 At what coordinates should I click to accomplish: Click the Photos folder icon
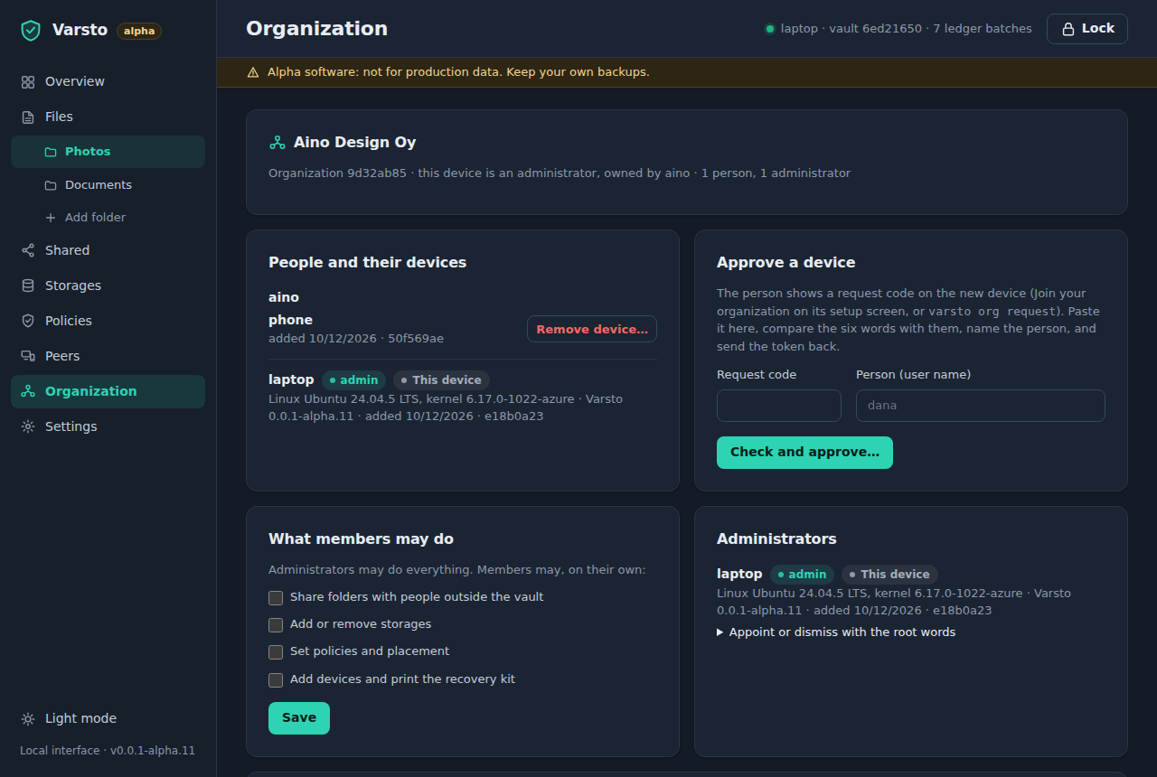point(51,152)
